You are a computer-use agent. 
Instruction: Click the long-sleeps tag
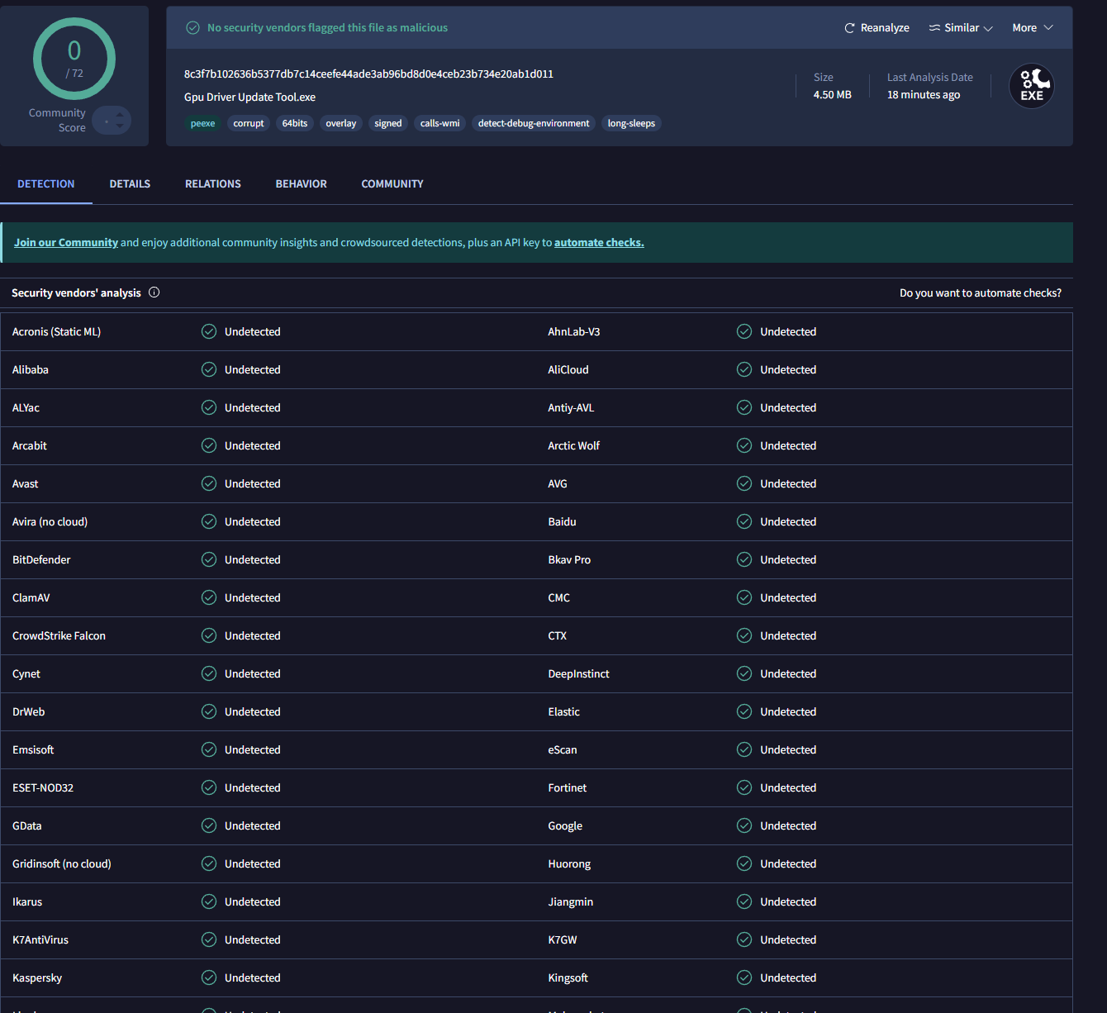click(x=631, y=123)
